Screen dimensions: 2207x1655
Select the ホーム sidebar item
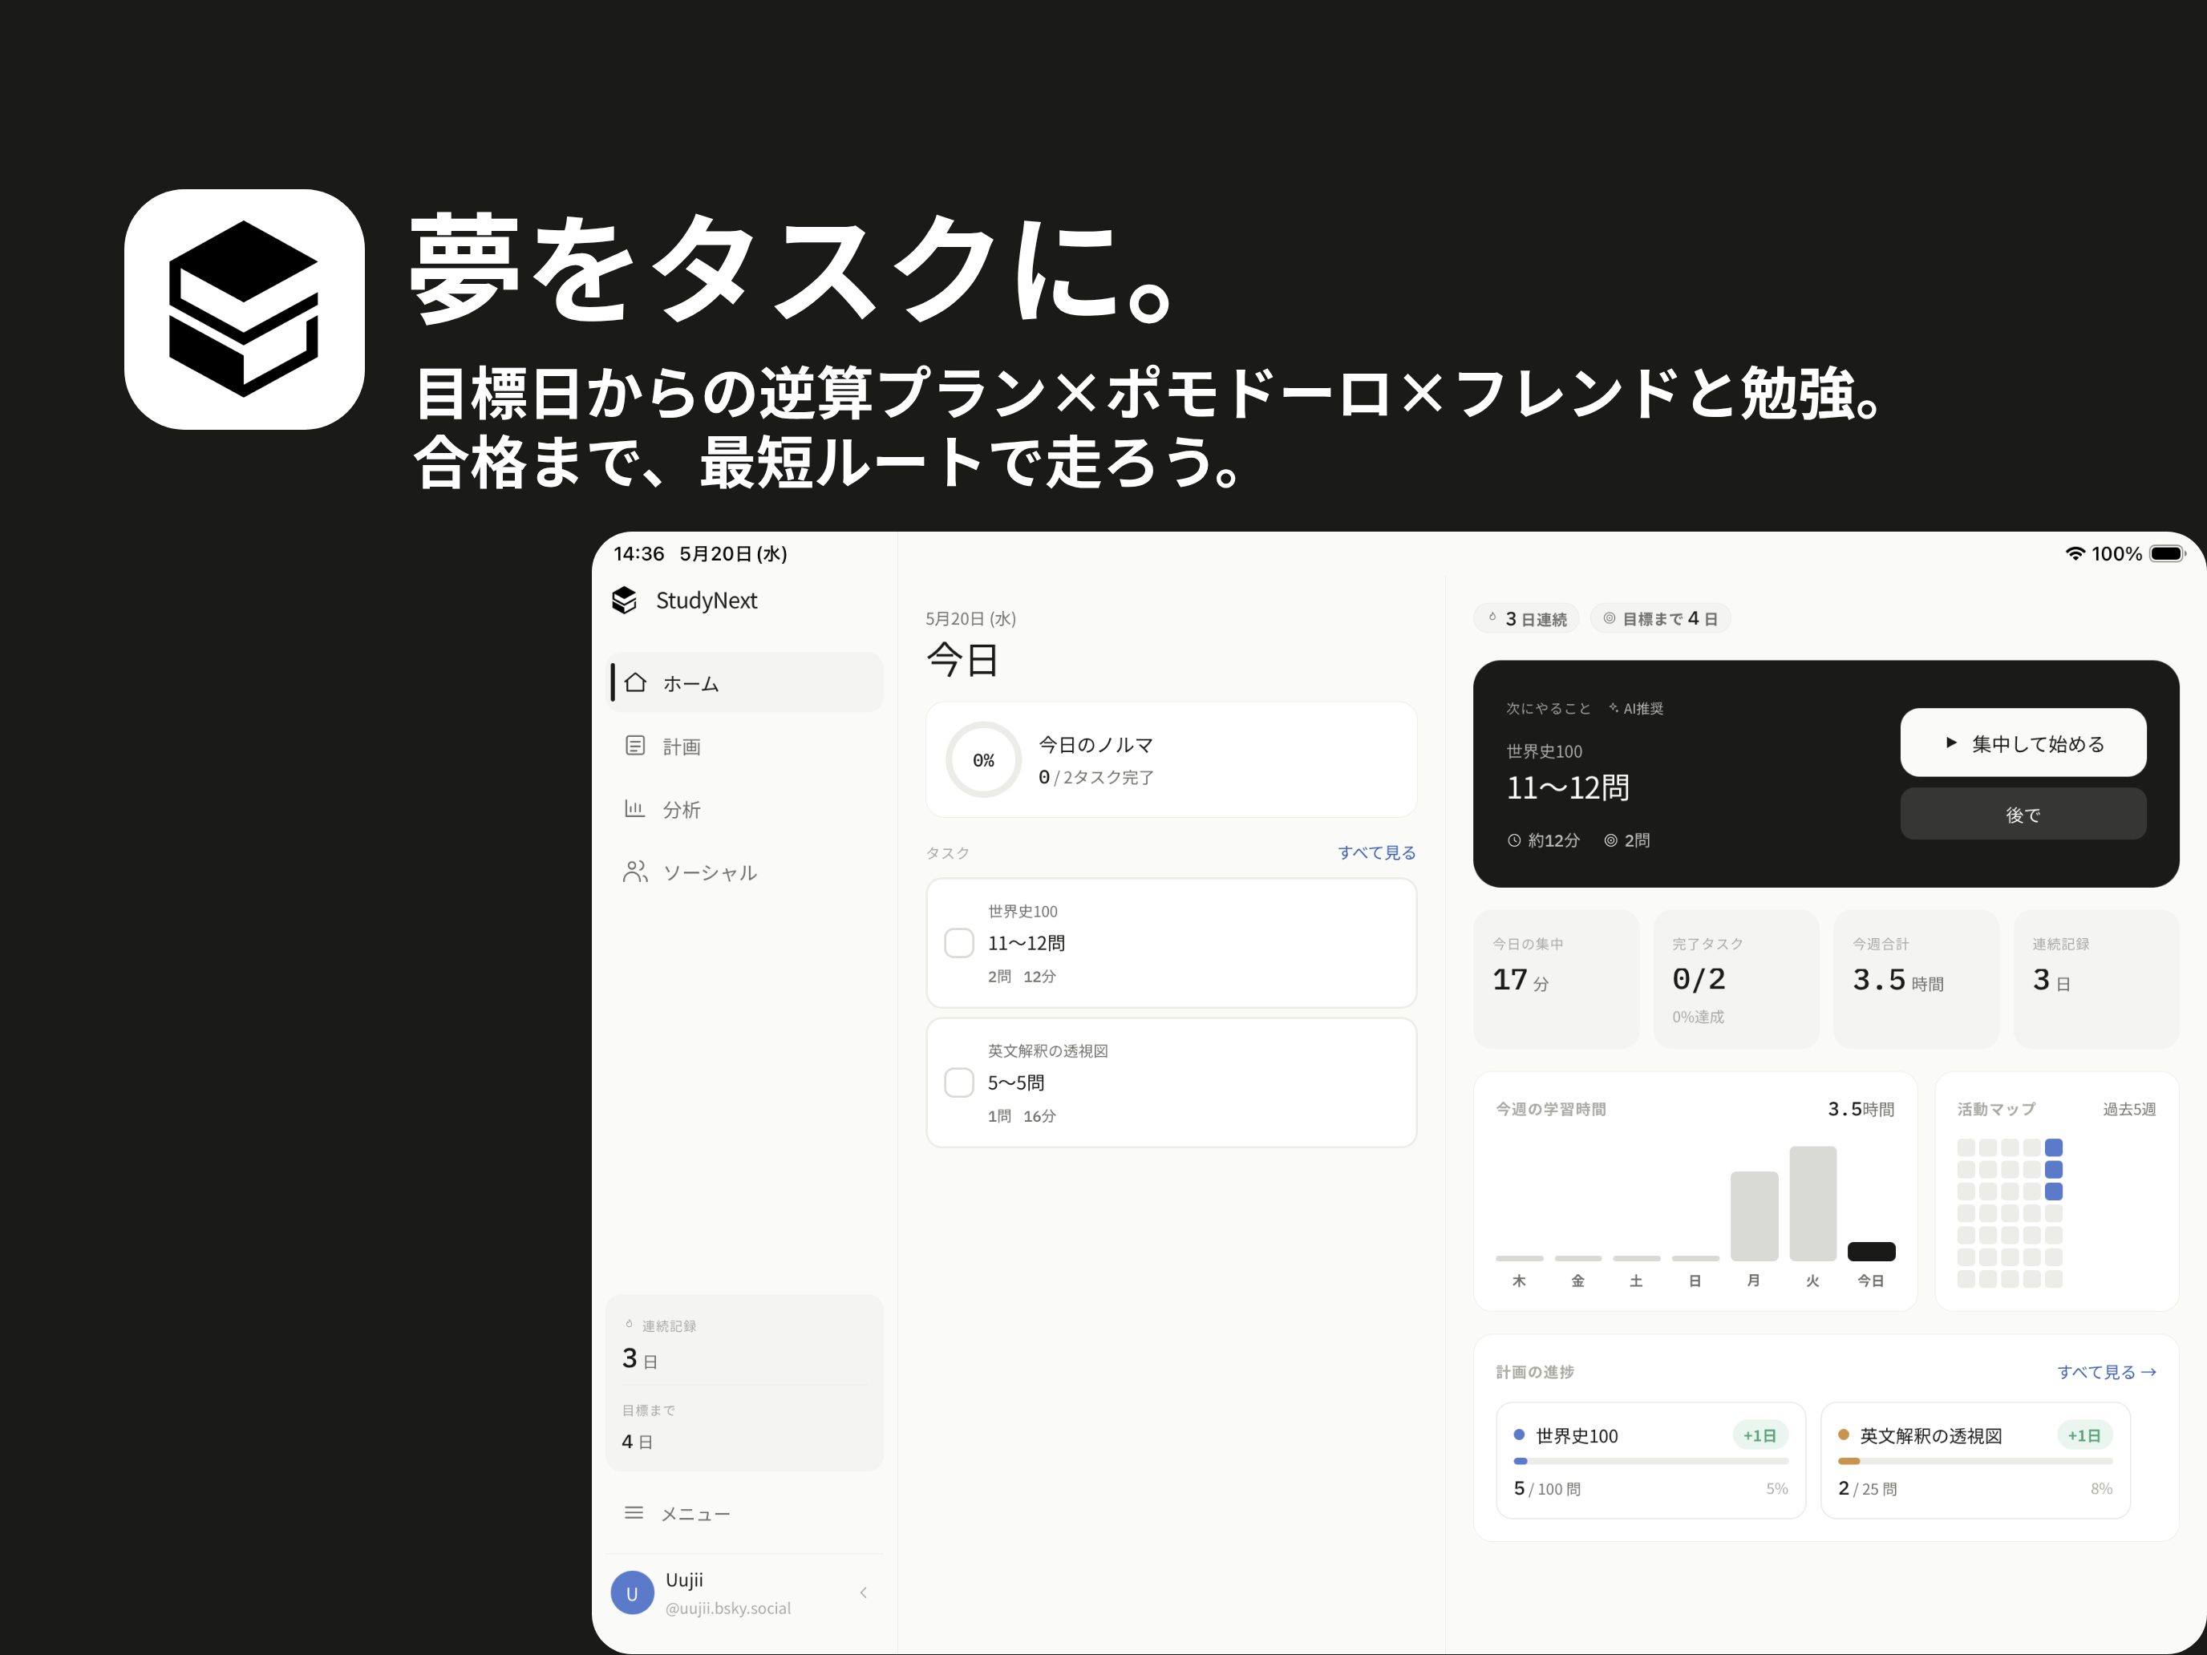click(745, 682)
